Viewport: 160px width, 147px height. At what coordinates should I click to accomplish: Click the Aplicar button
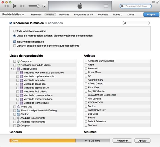coord(142,140)
